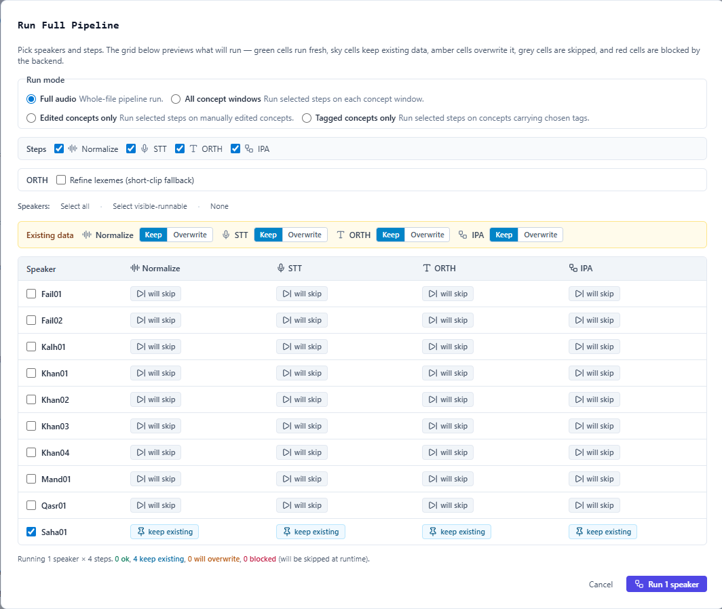The height and width of the screenshot is (609, 722).
Task: Click skip icon in Mand01 IPA cell
Action: click(579, 479)
